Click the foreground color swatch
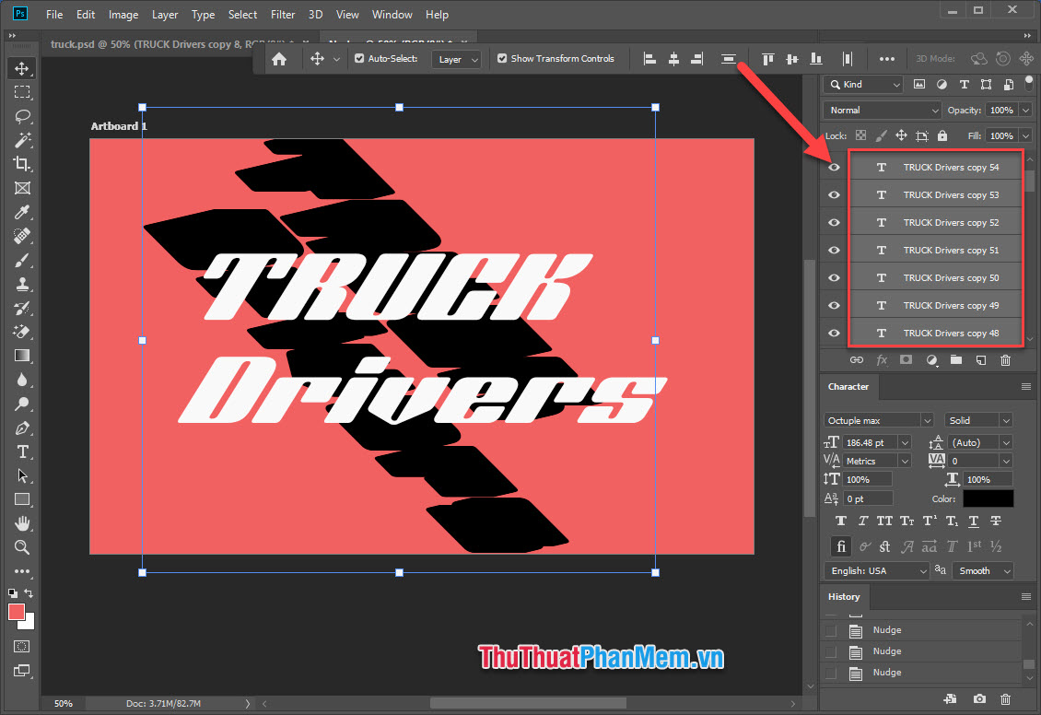The height and width of the screenshot is (715, 1041). pos(17,612)
